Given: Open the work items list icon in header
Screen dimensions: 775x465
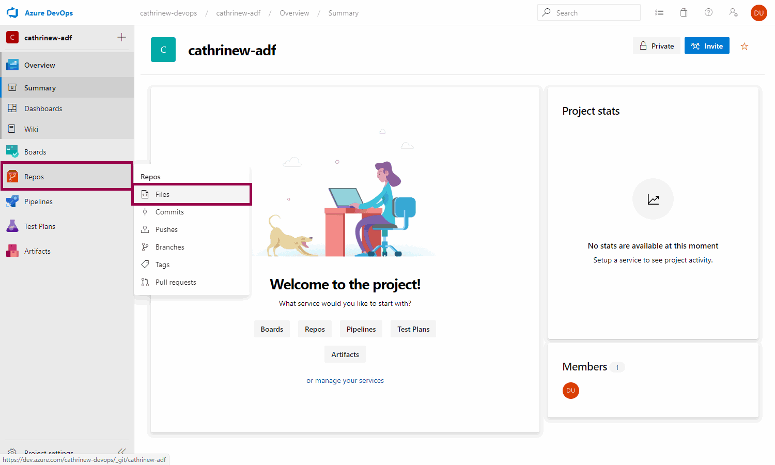Looking at the screenshot, I should tap(659, 12).
